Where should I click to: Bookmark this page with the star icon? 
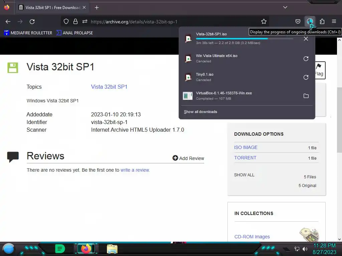click(x=264, y=21)
